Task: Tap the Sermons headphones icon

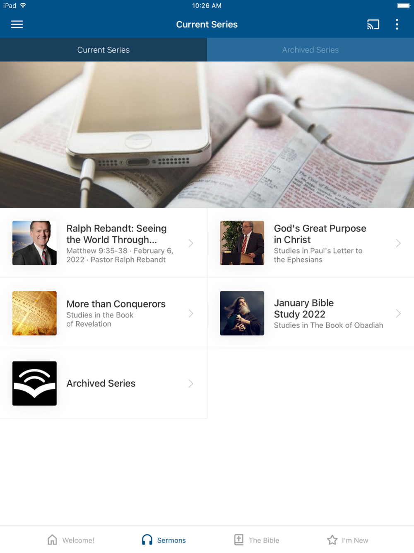Action: tap(147, 540)
